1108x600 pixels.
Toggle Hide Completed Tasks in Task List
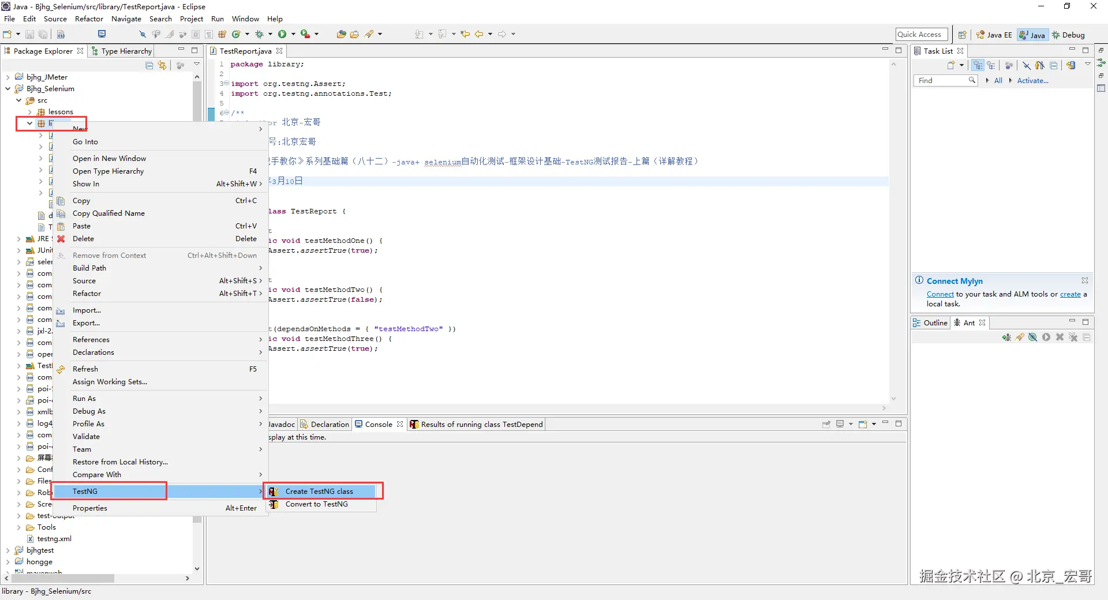click(x=1027, y=66)
